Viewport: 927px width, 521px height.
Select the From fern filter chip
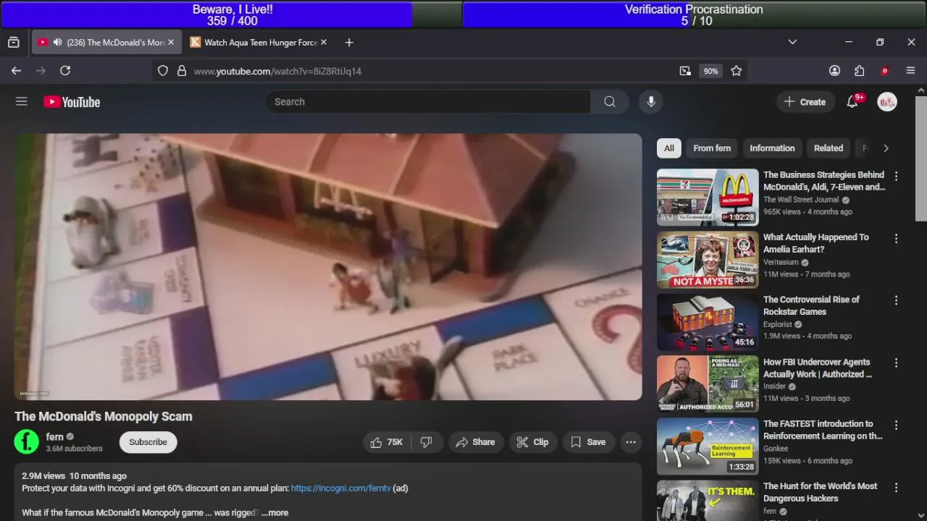point(712,148)
